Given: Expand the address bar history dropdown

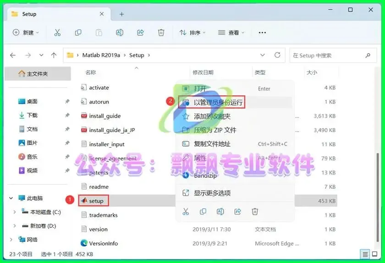Looking at the screenshot, I should (263, 55).
